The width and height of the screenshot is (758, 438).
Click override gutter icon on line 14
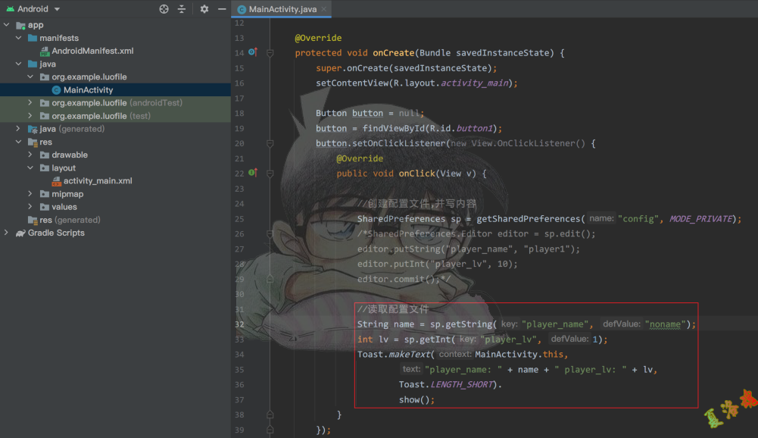(253, 52)
